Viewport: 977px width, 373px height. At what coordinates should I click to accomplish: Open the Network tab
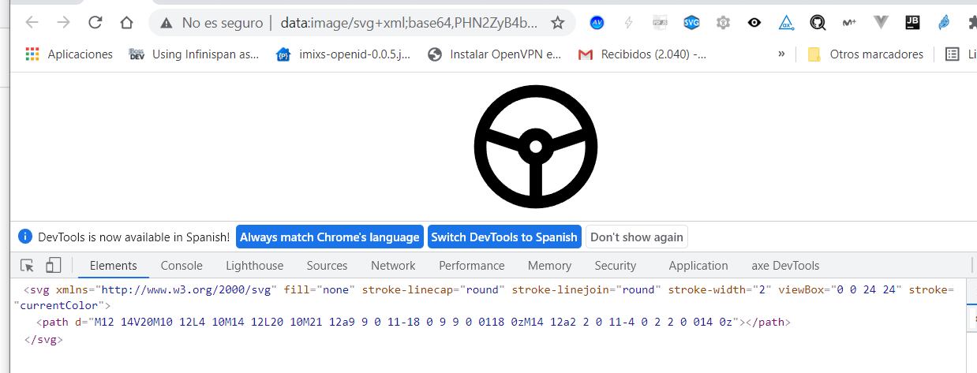[393, 266]
